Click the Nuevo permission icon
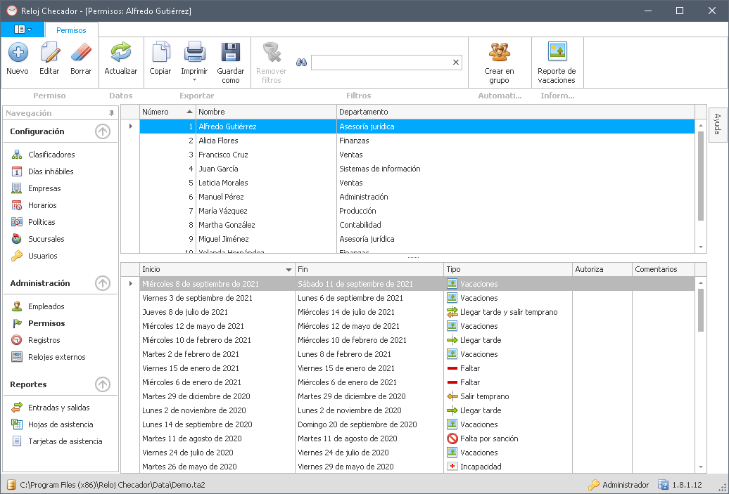Screen dimensions: 729x494 coord(18,53)
